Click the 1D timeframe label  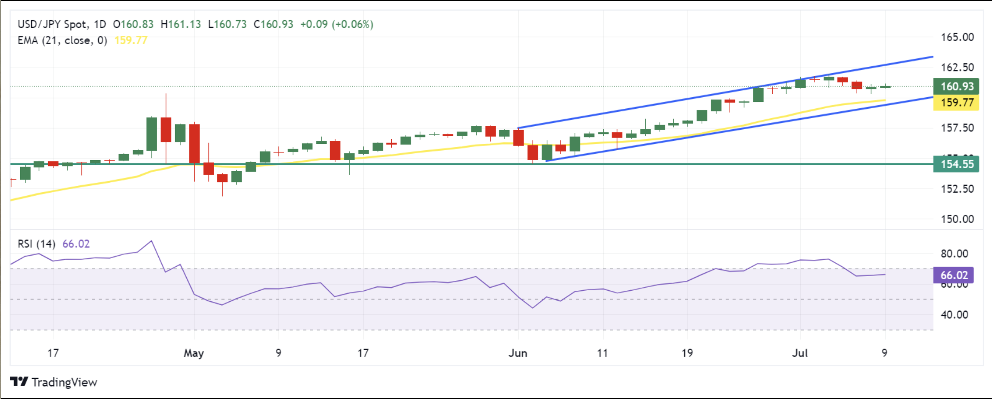click(100, 24)
